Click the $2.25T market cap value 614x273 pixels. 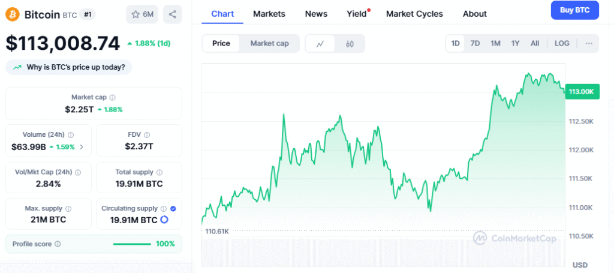[79, 109]
